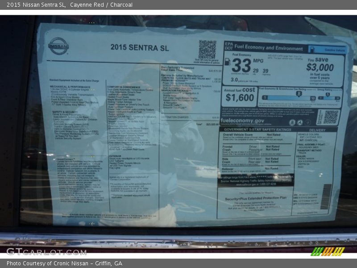The height and width of the screenshot is (268, 357).
Task: Click the EPA DOT label
Action: pyautogui.click(x=228, y=46)
